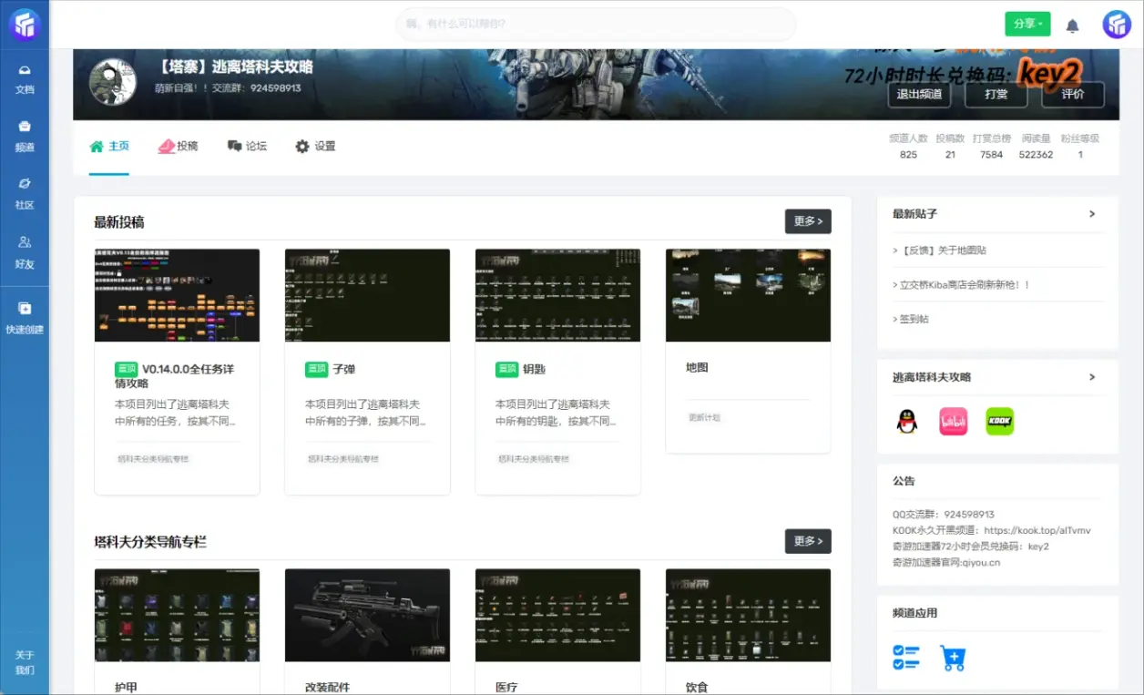
Task: Open the 钥匙 post title
Action: 535,370
